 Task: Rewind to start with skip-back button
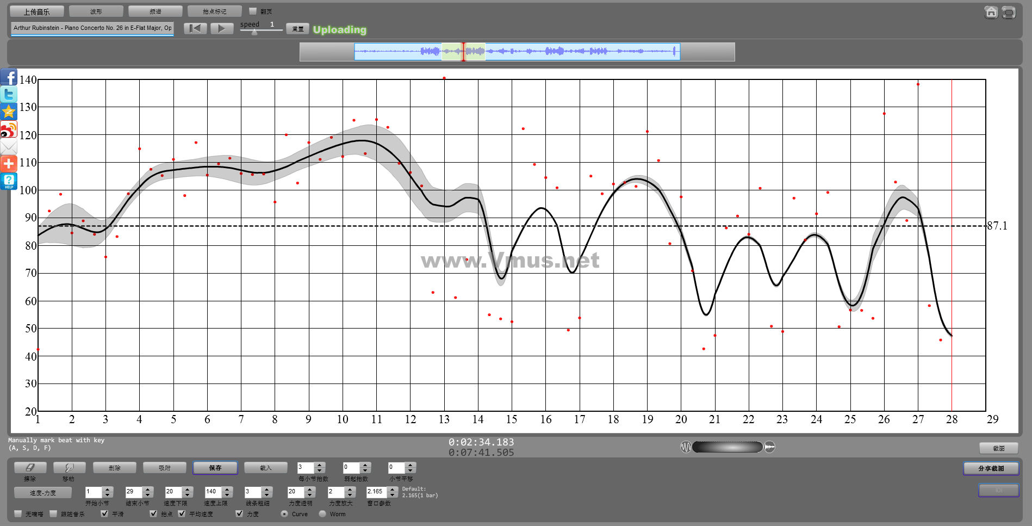[x=195, y=29]
